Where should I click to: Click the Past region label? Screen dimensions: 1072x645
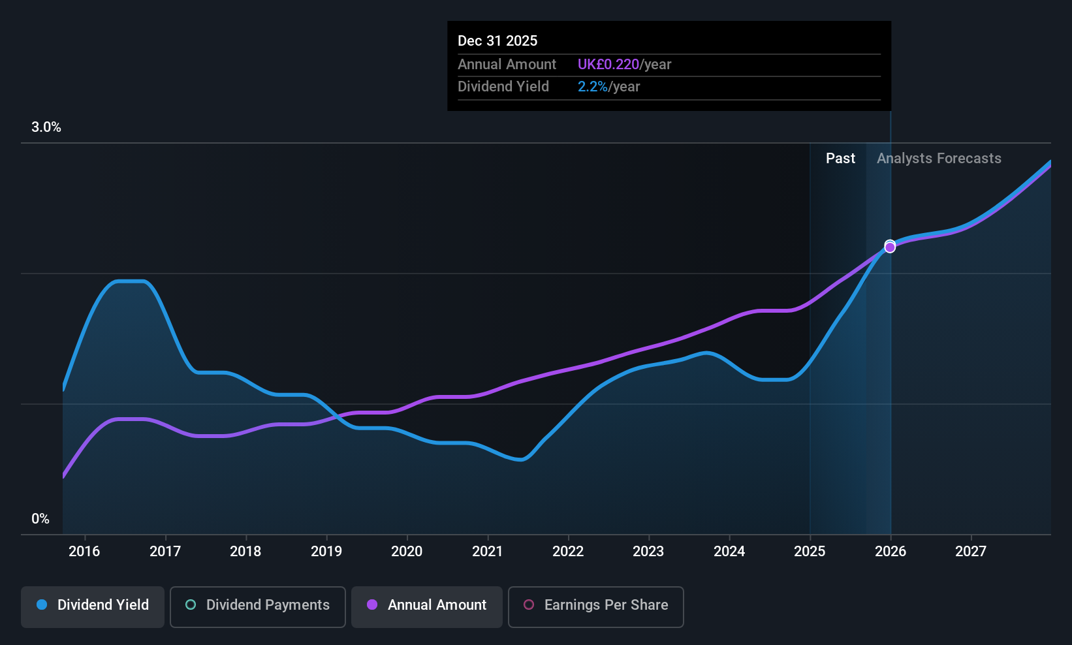840,159
